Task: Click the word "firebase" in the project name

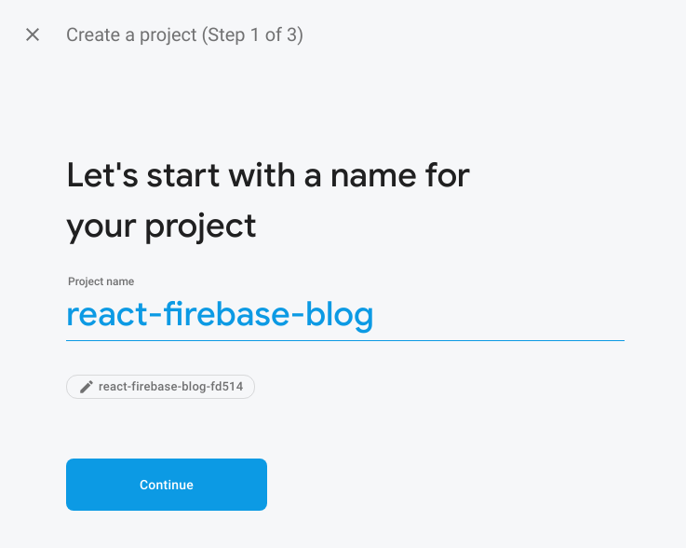Action: (x=226, y=314)
